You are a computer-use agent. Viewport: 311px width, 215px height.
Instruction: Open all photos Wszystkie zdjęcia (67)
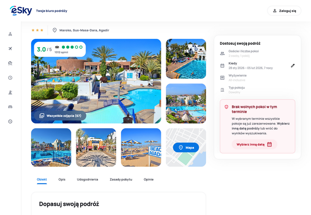tap(60, 115)
